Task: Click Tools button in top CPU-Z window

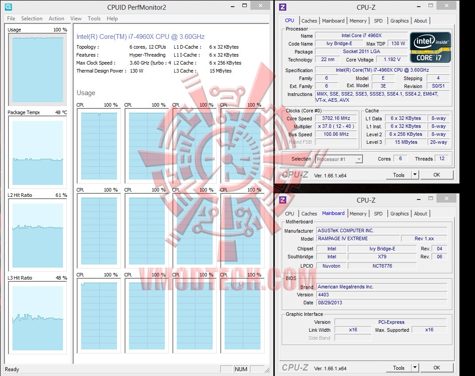Action: click(399, 175)
